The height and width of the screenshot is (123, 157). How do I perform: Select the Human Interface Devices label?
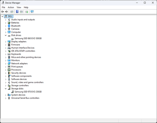[23, 48]
